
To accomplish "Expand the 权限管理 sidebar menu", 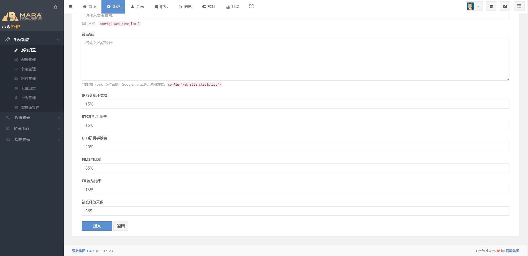I will coord(32,118).
